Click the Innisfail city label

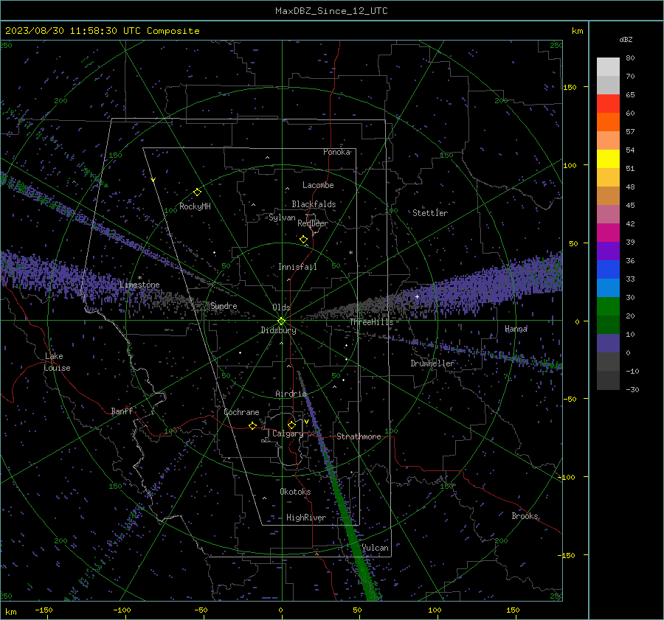297,267
